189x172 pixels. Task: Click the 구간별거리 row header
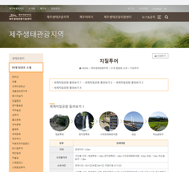click(x=61, y=157)
